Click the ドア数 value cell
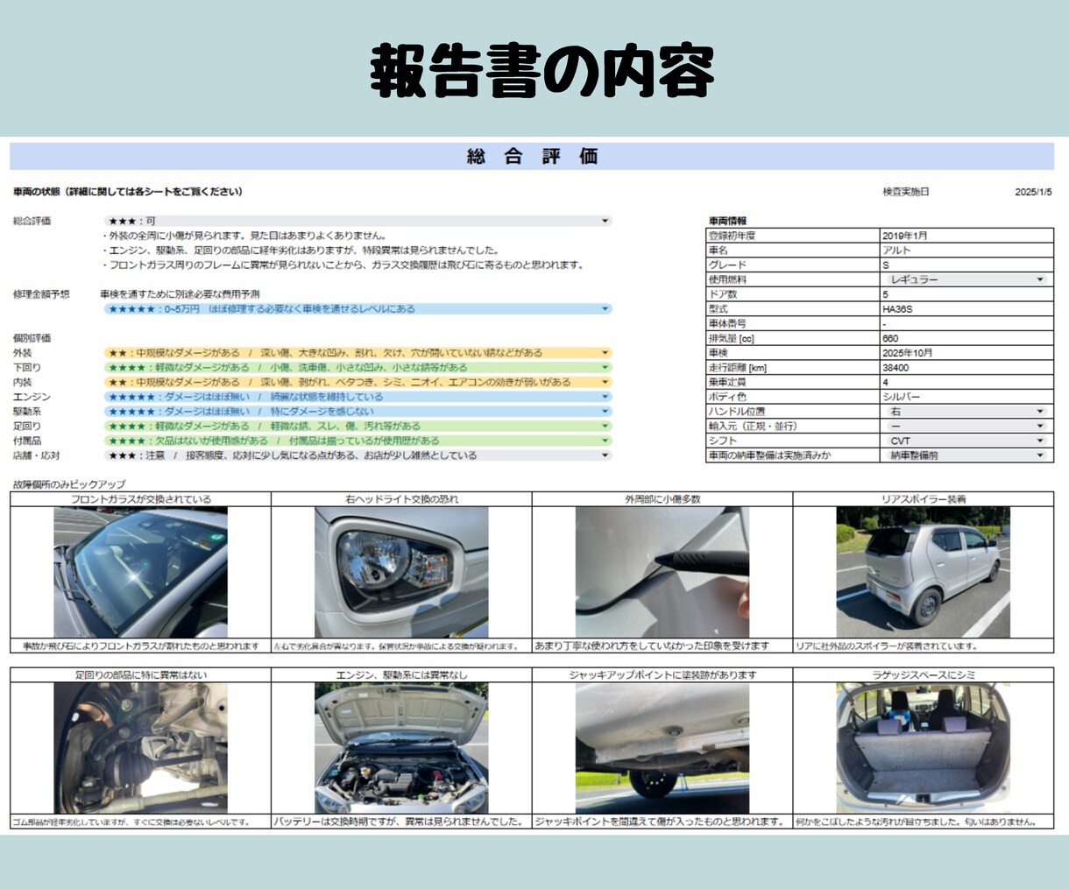 coord(966,294)
